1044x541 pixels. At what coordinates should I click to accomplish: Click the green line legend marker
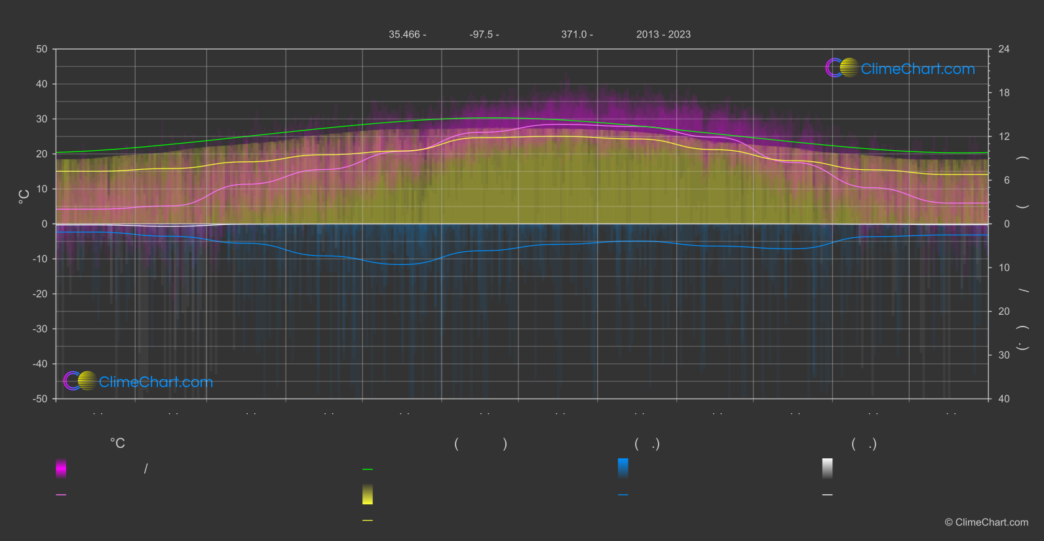pos(368,470)
